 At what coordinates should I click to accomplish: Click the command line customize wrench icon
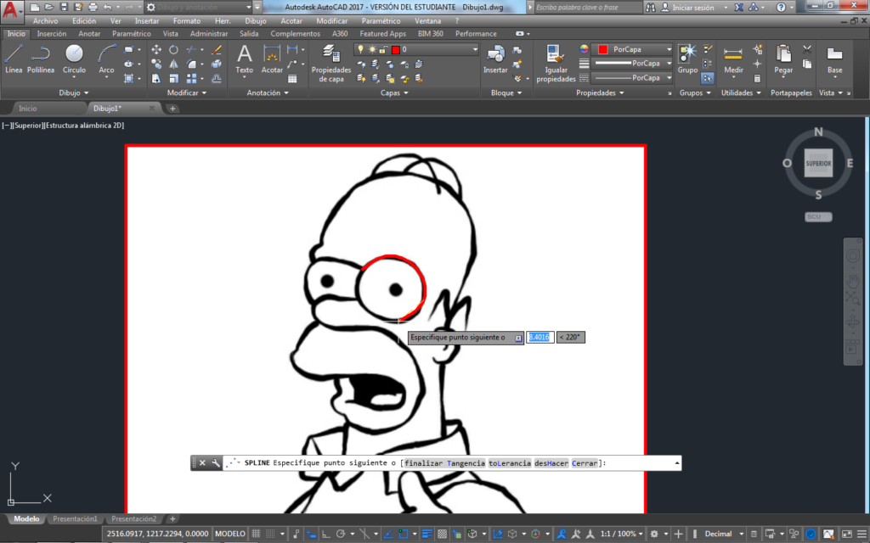tap(215, 463)
